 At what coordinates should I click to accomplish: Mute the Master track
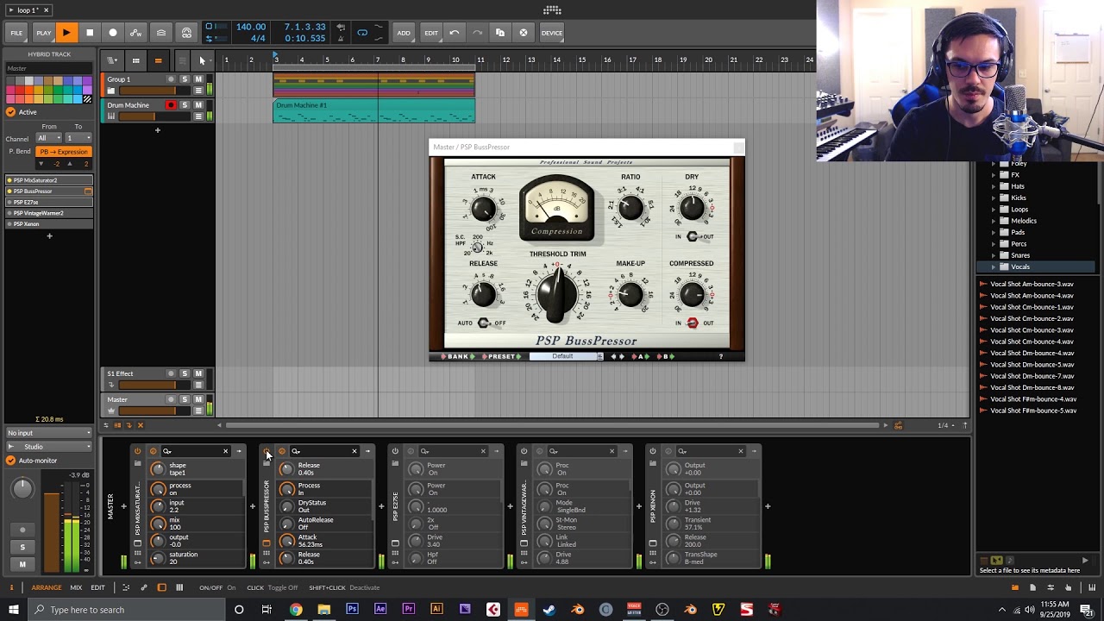[198, 399]
